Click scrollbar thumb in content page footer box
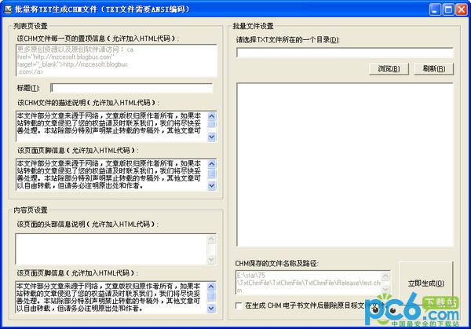Screen dimensions: 471x329 [211, 296]
